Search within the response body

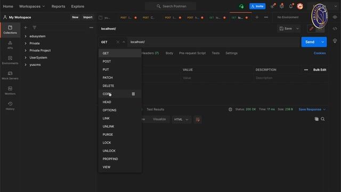coord(323,119)
